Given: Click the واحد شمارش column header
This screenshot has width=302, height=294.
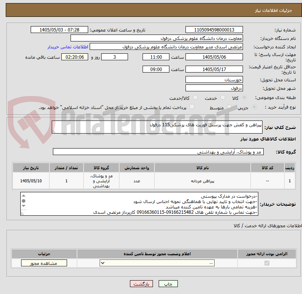Looking at the screenshot, I should pos(137,168).
